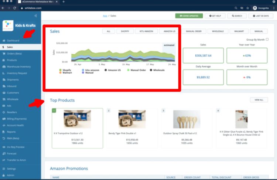Click the RMA (Beta) return icon
This screenshot has height=180, width=277.
4,138
